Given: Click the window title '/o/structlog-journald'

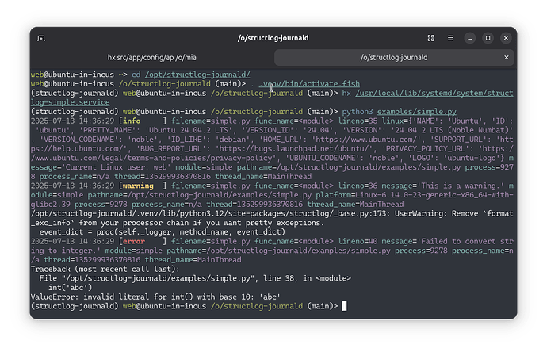Looking at the screenshot, I should pos(273,38).
